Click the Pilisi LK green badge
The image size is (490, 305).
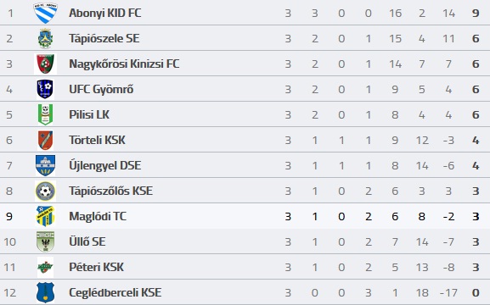click(x=45, y=114)
